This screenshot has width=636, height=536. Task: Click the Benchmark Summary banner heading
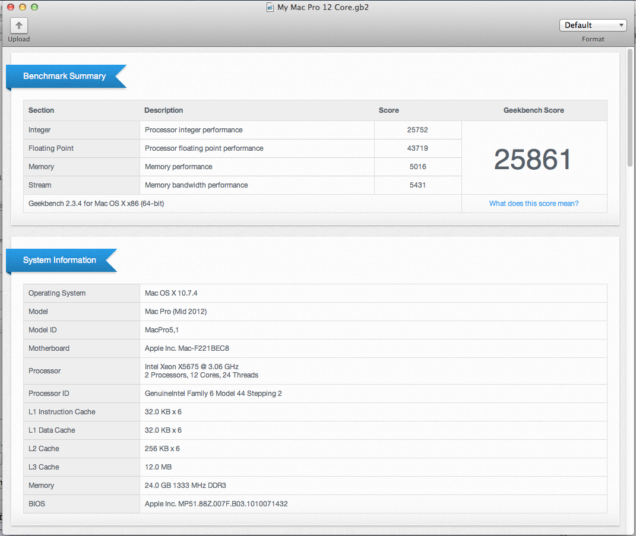[x=65, y=76]
